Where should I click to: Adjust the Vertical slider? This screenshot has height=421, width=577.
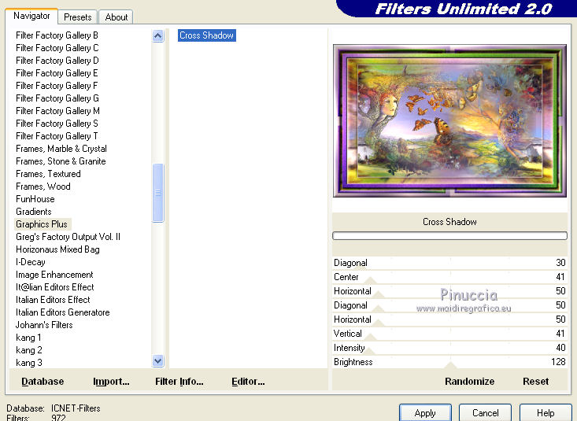(x=449, y=334)
